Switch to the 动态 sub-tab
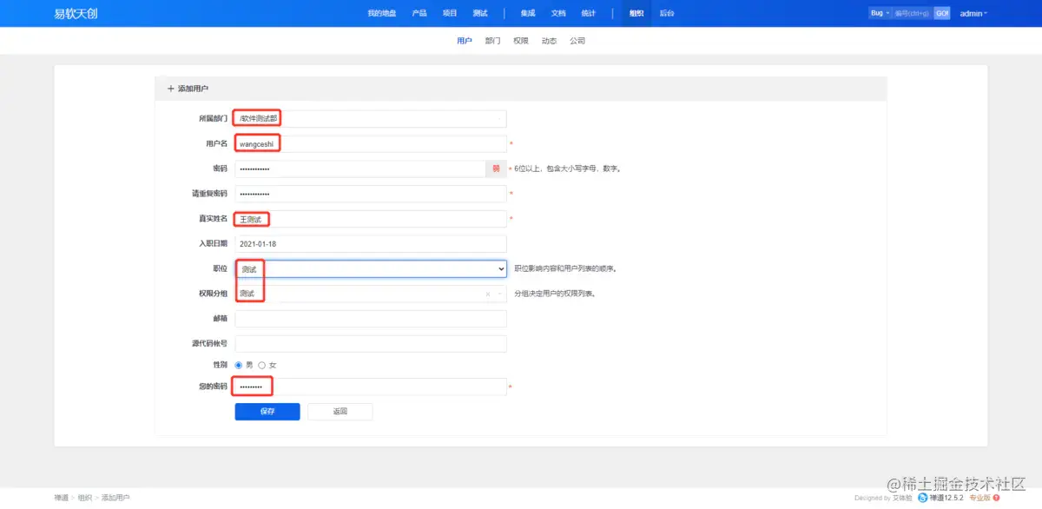This screenshot has width=1042, height=509. 549,41
